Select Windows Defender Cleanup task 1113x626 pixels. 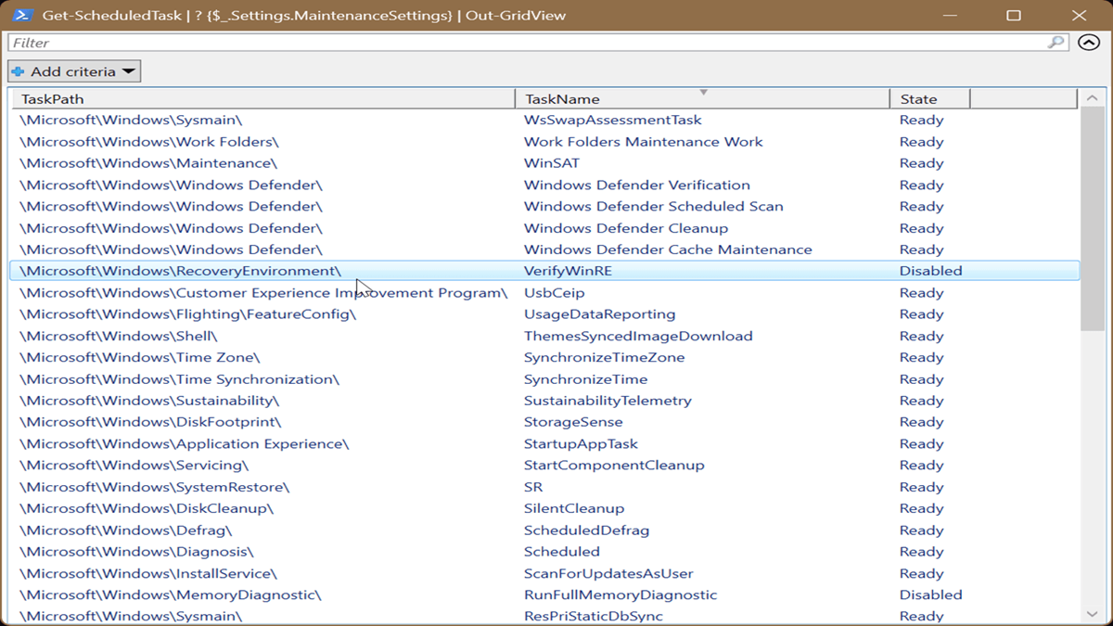(626, 228)
